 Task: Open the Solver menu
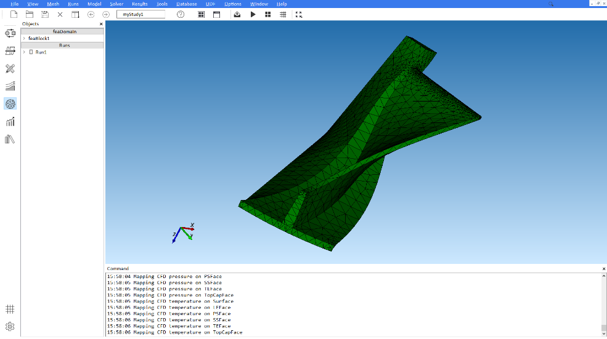tap(116, 4)
